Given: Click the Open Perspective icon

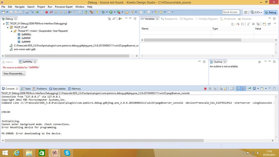Looking at the screenshot, I should pyautogui.click(x=246, y=12).
